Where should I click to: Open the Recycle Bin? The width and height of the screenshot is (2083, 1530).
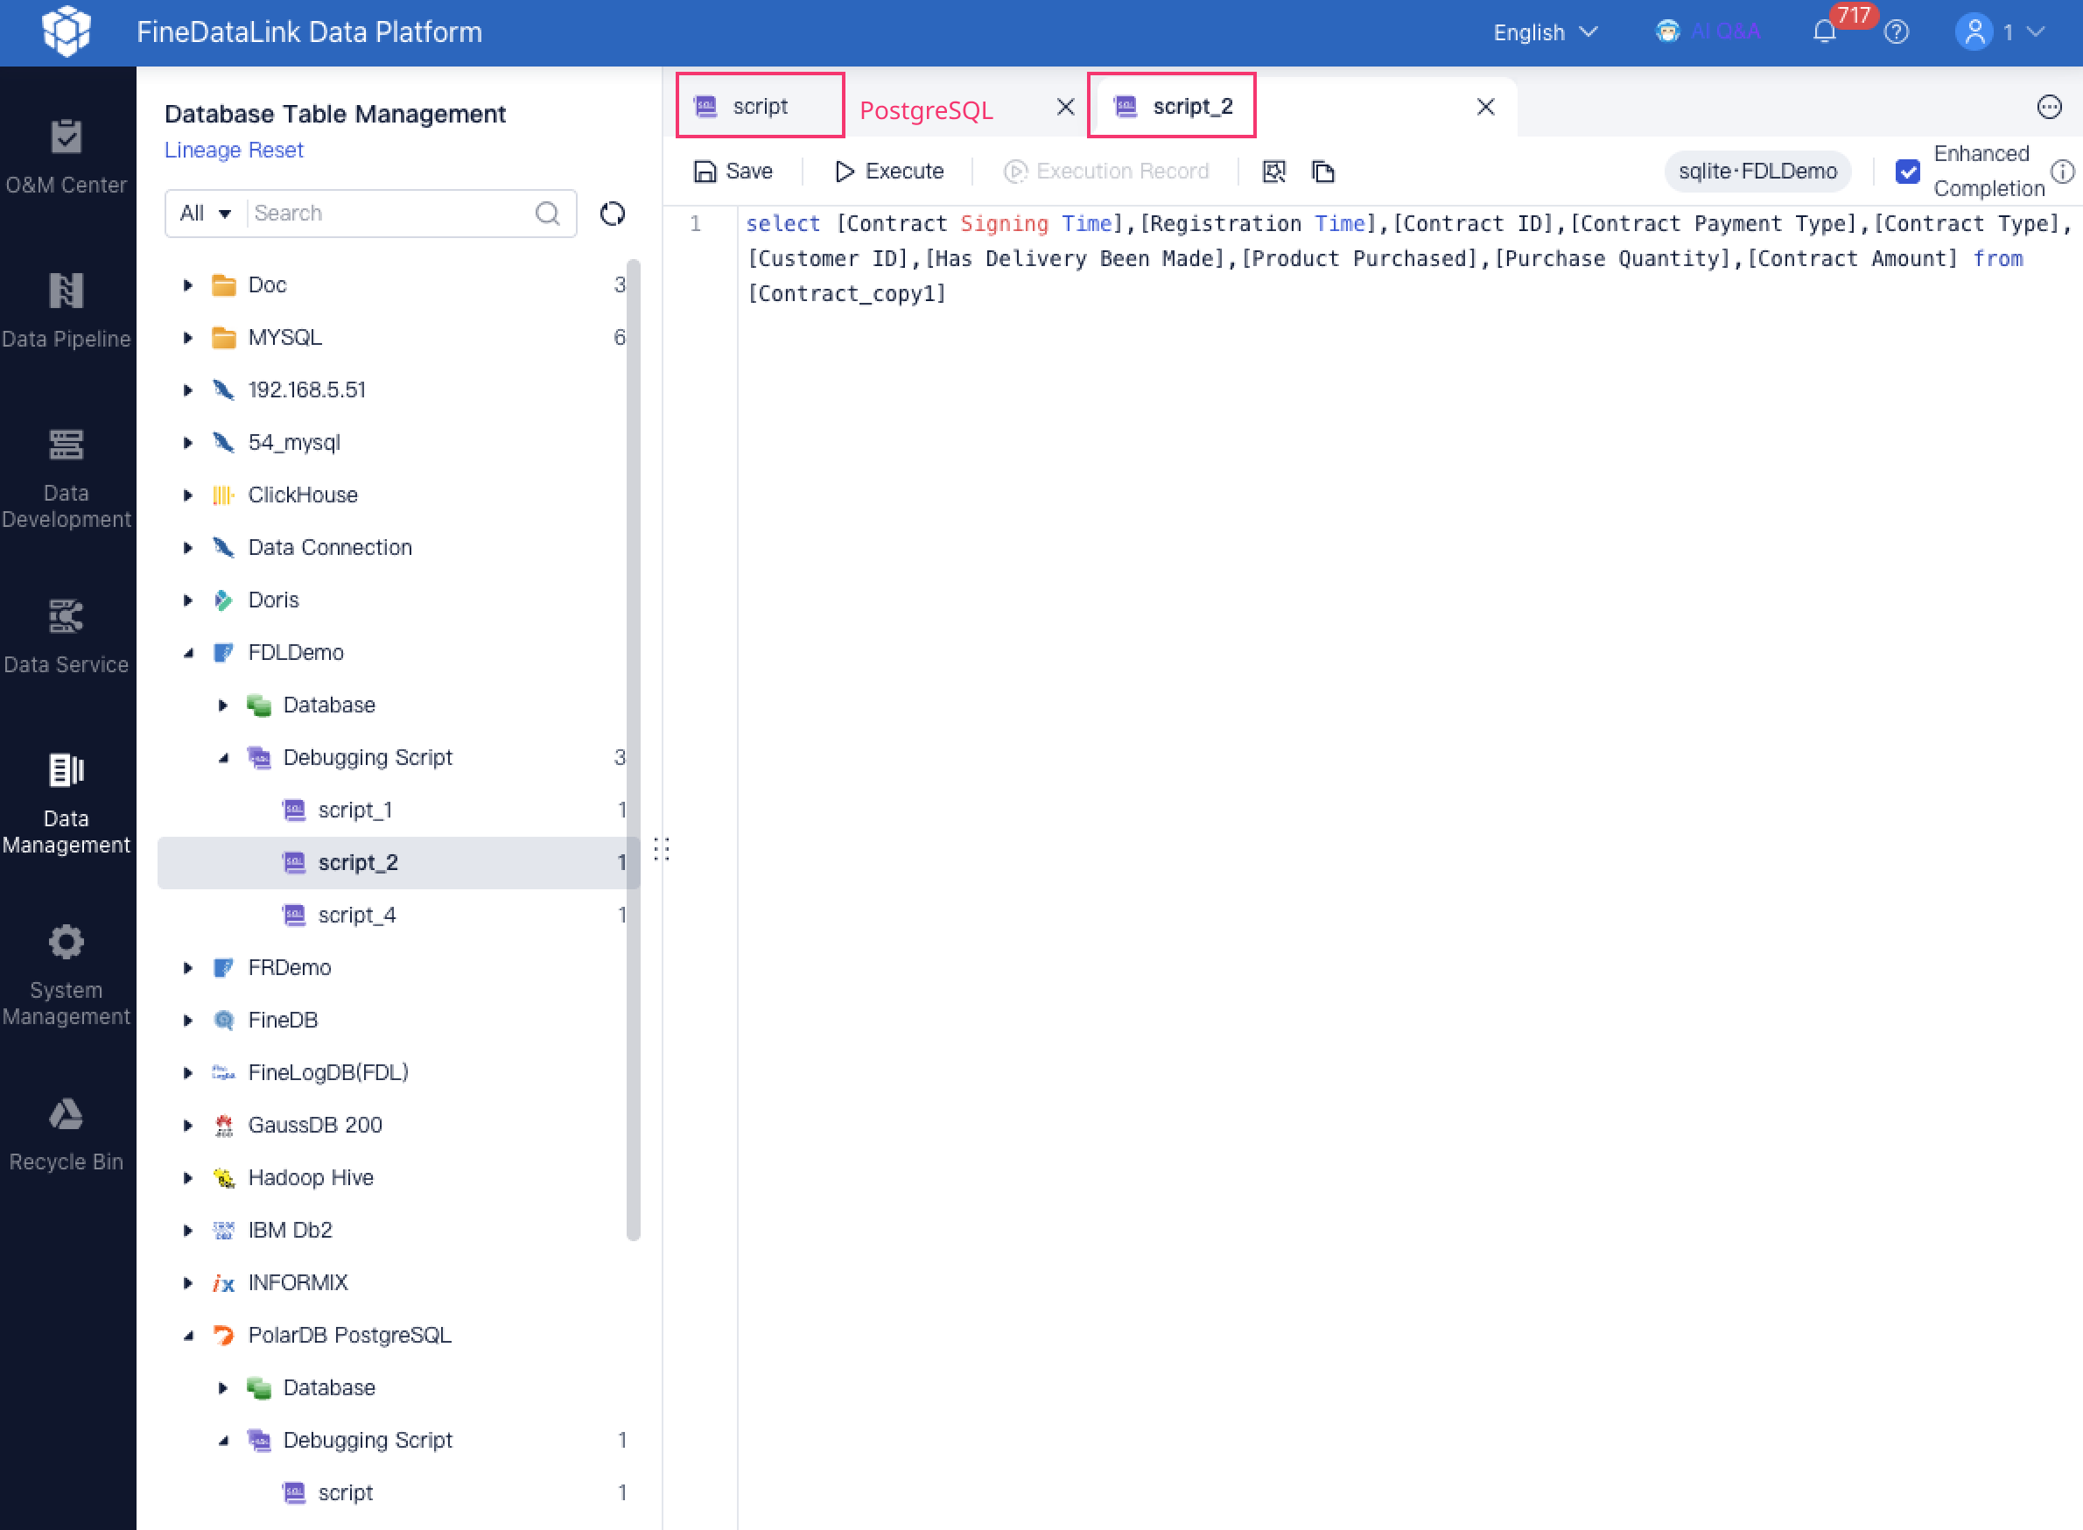click(x=66, y=1133)
